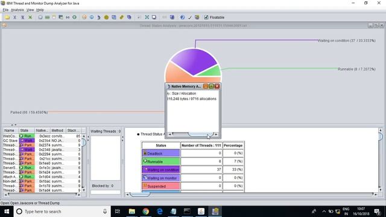Click the yellow open-folder toolbar icon
Viewport: 386px width, 217px height.
point(7,17)
